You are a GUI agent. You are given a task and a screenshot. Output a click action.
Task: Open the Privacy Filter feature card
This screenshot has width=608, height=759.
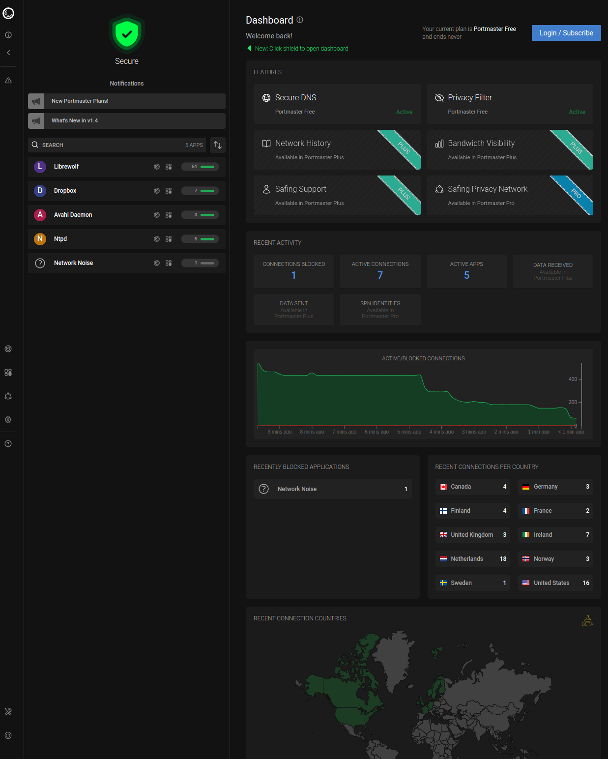pos(510,104)
